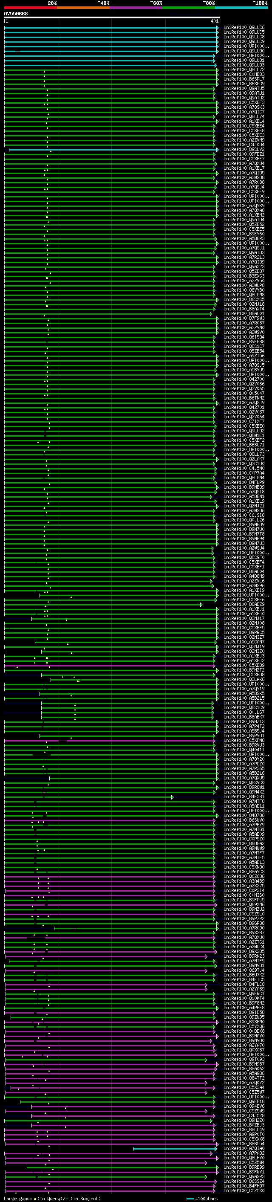Click the short cyan bar for UniRef100_A7QIA0
Screen dimensions: 272x1202
click(175, 1148)
